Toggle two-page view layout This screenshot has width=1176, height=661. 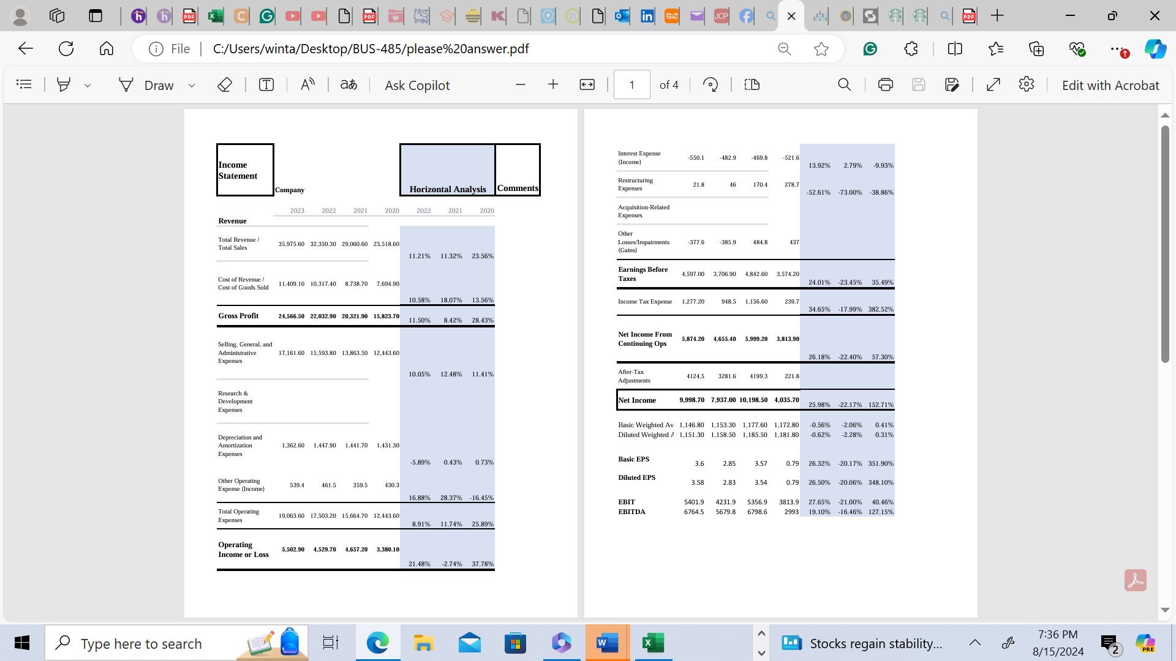click(x=752, y=85)
